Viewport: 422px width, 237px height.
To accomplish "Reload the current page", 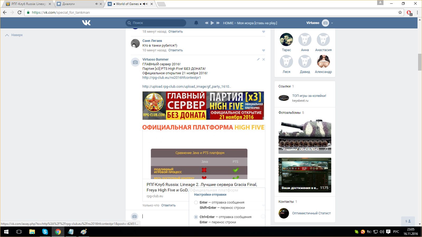I will click(x=20, y=12).
